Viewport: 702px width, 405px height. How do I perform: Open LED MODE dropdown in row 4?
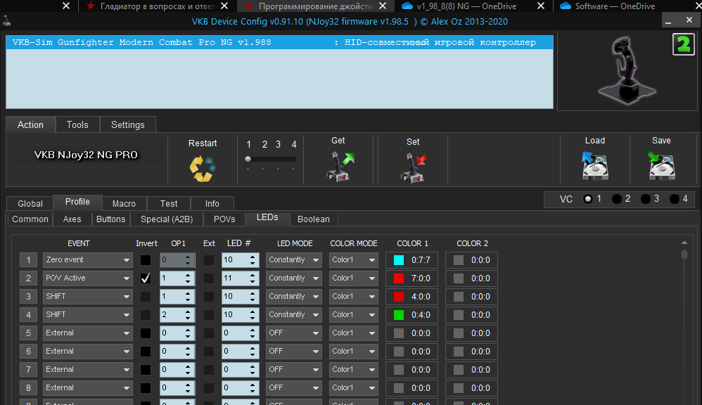point(294,315)
